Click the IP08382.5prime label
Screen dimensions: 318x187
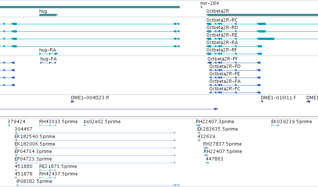34,181
